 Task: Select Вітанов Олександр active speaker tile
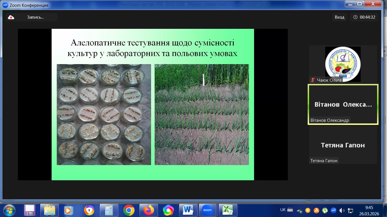point(343,104)
